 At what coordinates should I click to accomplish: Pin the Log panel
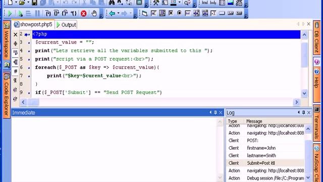point(303,112)
